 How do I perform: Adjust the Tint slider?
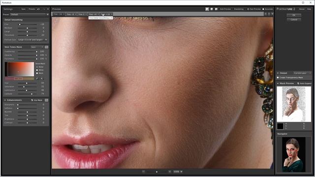click(27, 116)
